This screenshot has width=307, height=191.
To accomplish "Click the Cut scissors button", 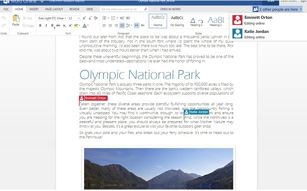I will (27, 18).
